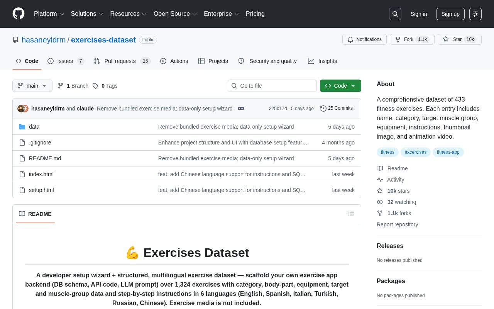
Task: Click the Fork count 1.1k badge
Action: click(422, 39)
